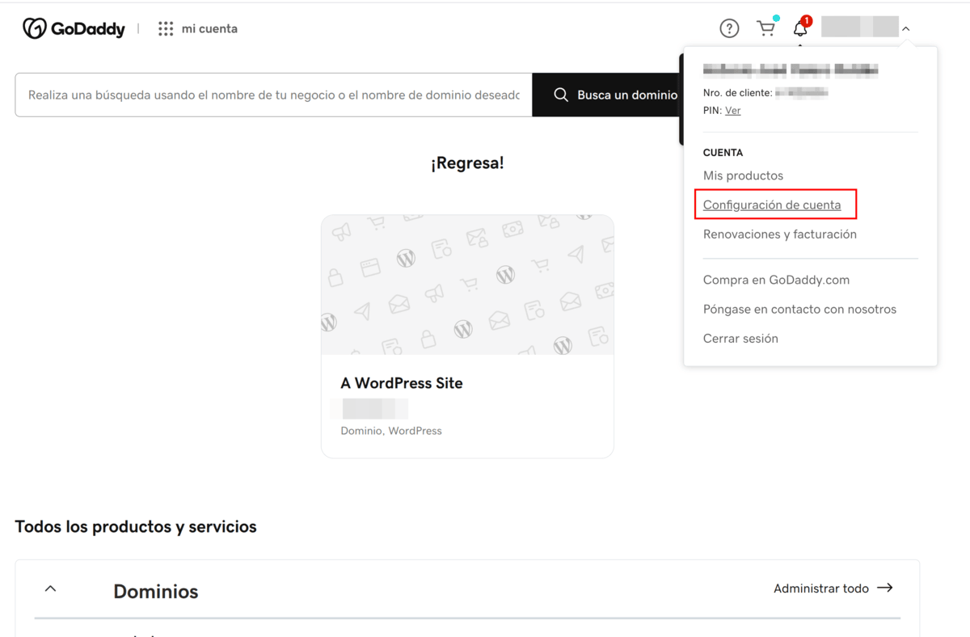This screenshot has width=970, height=637.
Task: Collapse the account menu with the chevron
Action: point(906,27)
